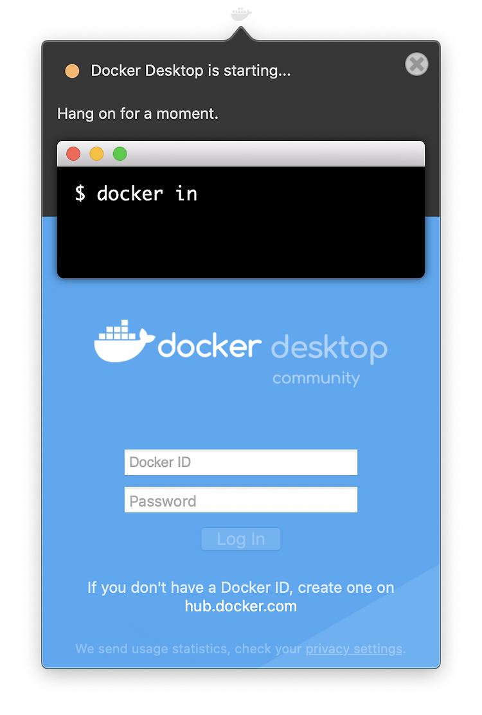Click the Docker whale menu bar icon
The height and width of the screenshot is (715, 482).
[x=241, y=14]
